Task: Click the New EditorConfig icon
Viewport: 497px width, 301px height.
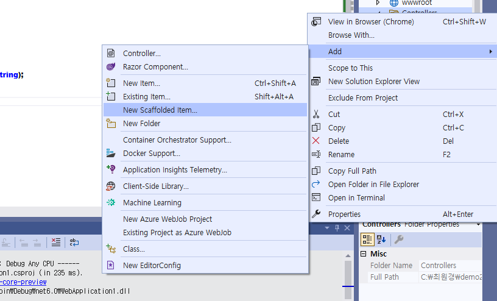Action: click(111, 265)
